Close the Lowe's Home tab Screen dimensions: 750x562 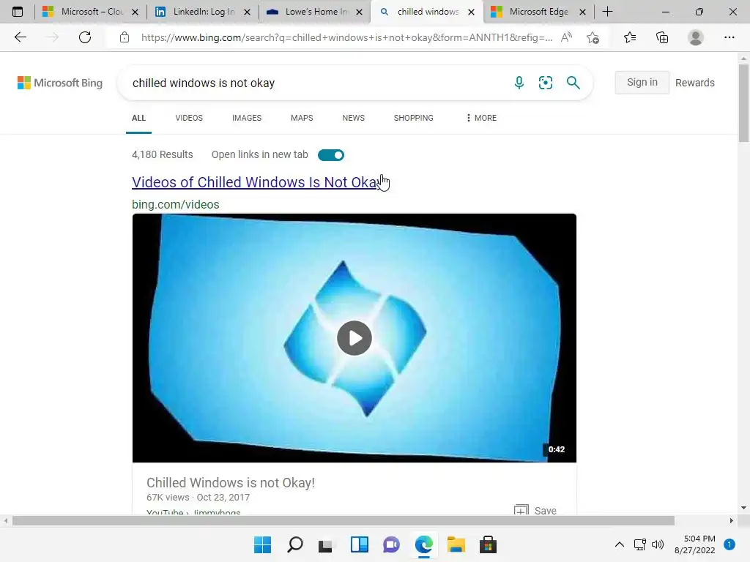(359, 12)
